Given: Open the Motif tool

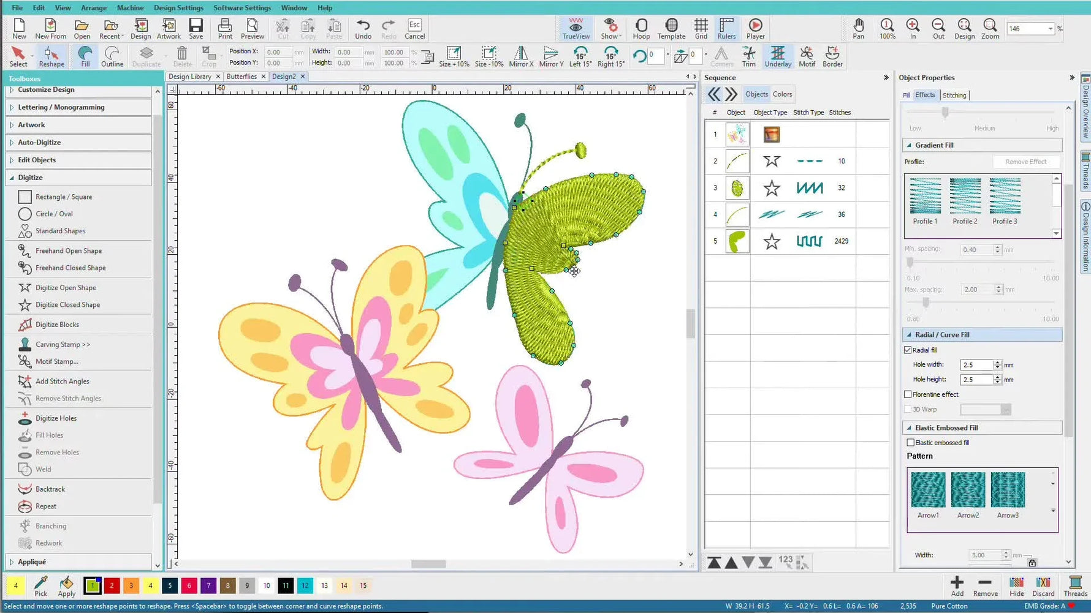Looking at the screenshot, I should 807,56.
